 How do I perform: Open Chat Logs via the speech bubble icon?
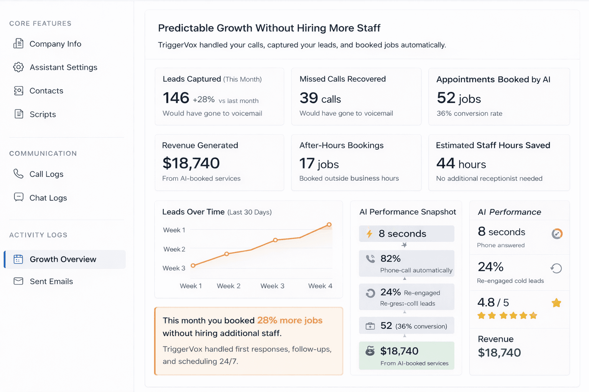(x=18, y=198)
